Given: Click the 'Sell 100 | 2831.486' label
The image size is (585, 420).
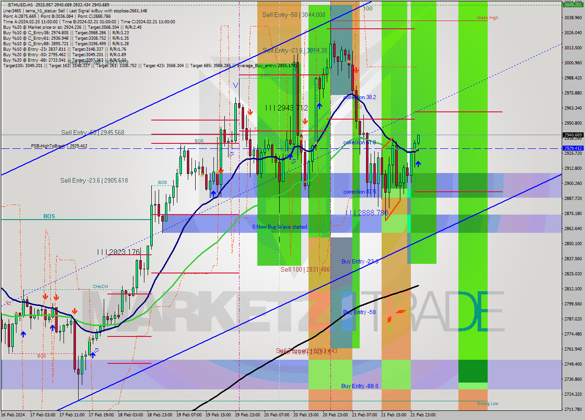Looking at the screenshot, I should [x=305, y=269].
